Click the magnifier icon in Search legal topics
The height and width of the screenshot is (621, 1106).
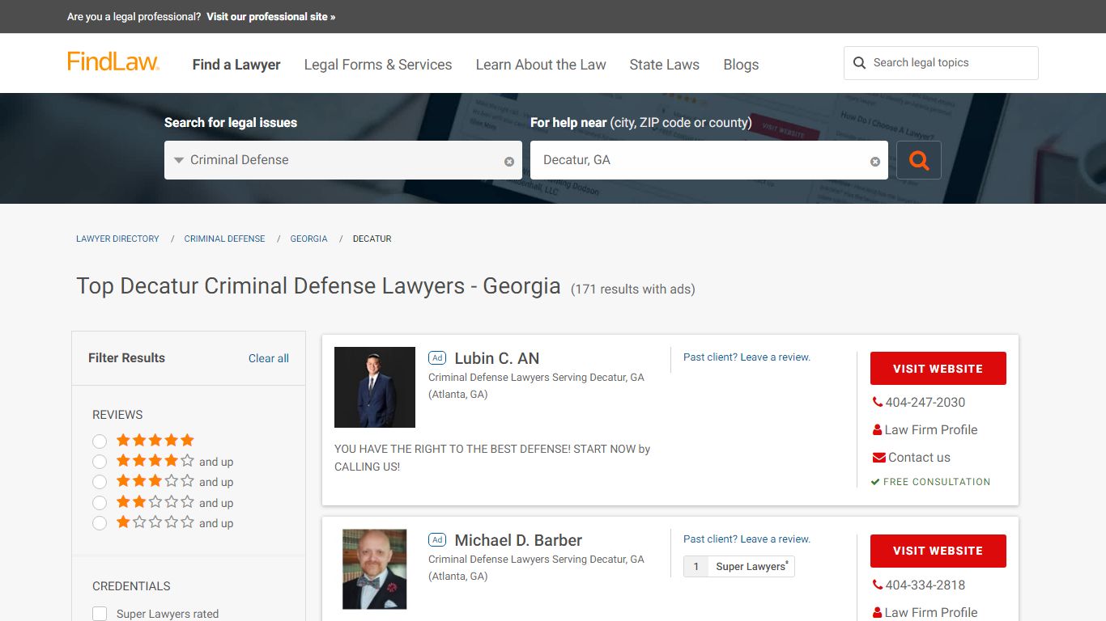click(x=860, y=63)
